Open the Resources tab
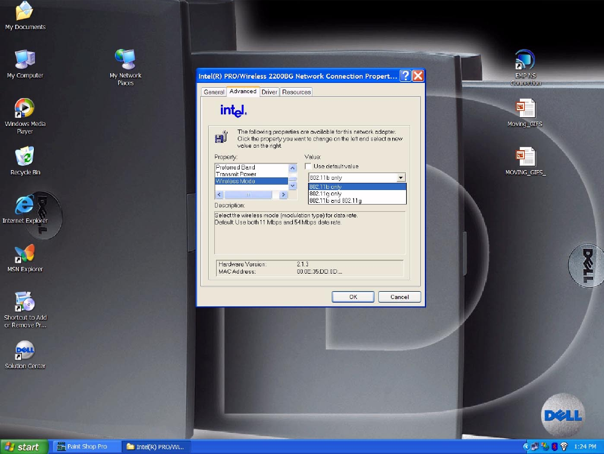 click(296, 92)
